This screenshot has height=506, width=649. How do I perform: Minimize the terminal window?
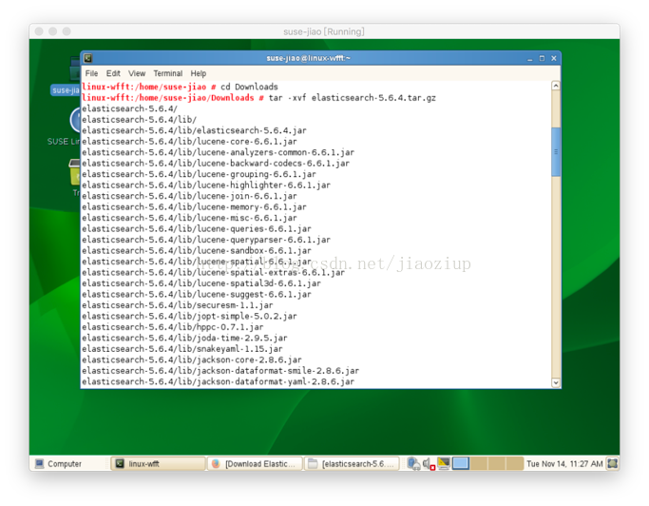[530, 58]
